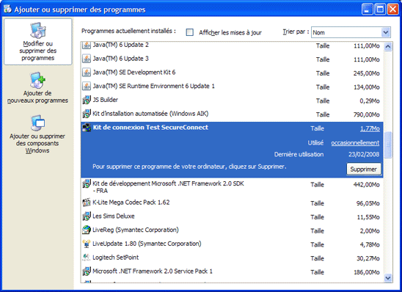Click the Java(TM) 6 Update 2 icon
Image resolution: width=402 pixels, height=292 pixels.
click(x=87, y=45)
